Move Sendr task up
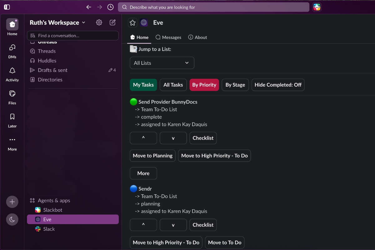375x250 pixels. 143,225
